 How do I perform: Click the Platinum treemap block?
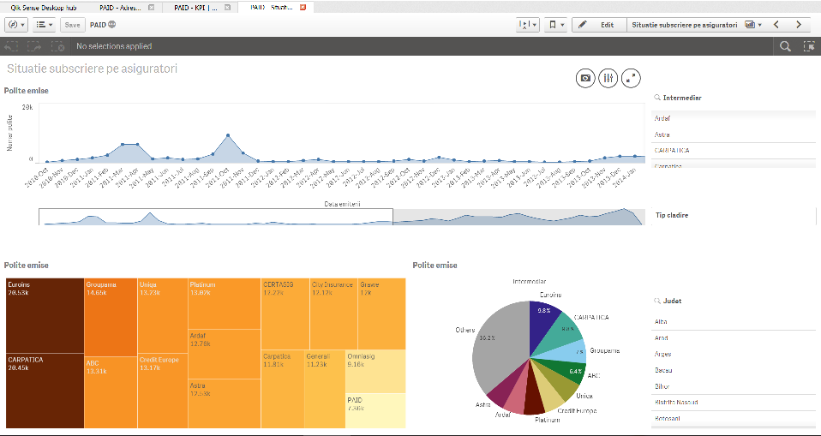pos(224,303)
